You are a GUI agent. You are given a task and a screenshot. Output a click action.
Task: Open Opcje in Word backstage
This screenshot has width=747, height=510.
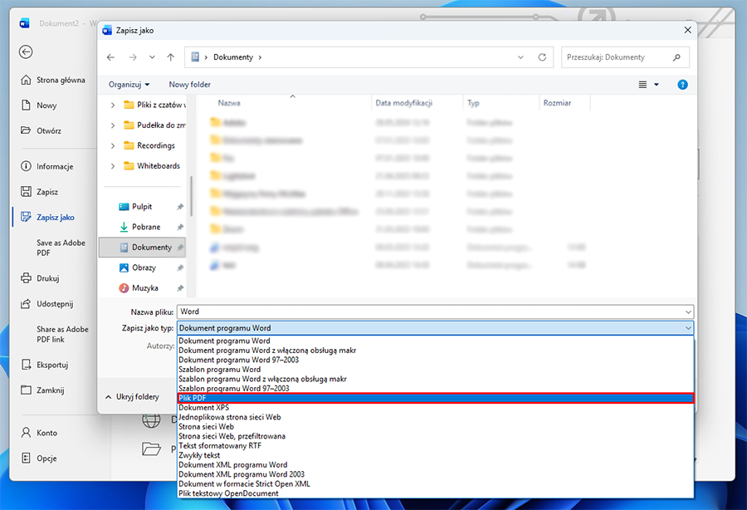pyautogui.click(x=39, y=458)
